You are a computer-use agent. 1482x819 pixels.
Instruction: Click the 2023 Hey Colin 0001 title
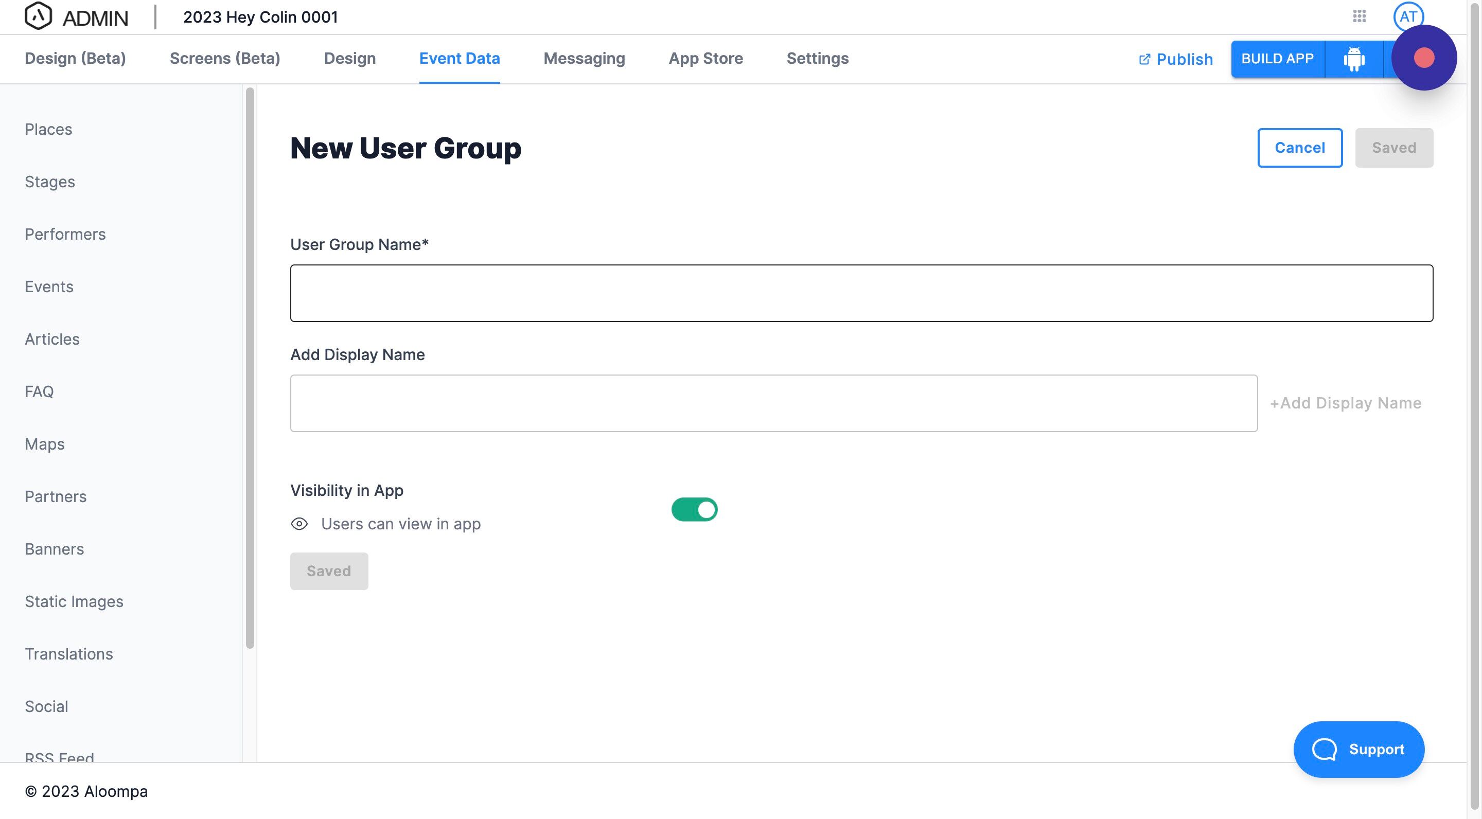pos(260,17)
